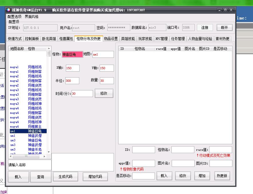Focus the 半径 radius input field
The width and height of the screenshot is (253, 194).
72,81
